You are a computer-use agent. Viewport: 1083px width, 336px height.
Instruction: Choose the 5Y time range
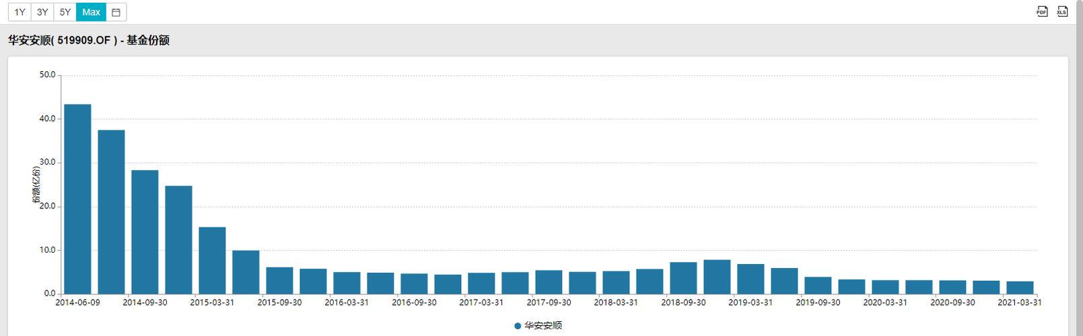pos(65,12)
